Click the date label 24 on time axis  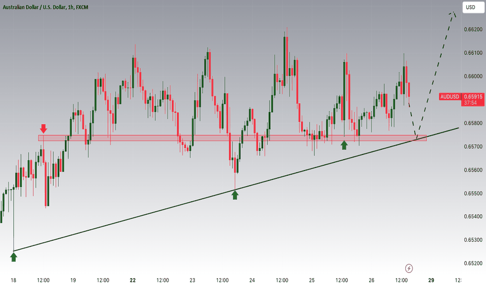(252, 280)
